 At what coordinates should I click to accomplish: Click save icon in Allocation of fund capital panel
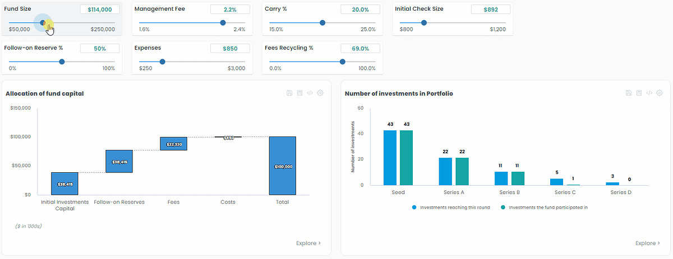point(289,93)
